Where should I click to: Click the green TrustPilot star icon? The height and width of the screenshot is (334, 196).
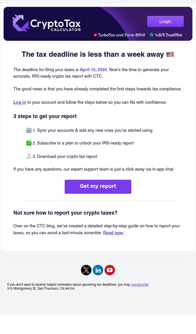(x=152, y=35)
